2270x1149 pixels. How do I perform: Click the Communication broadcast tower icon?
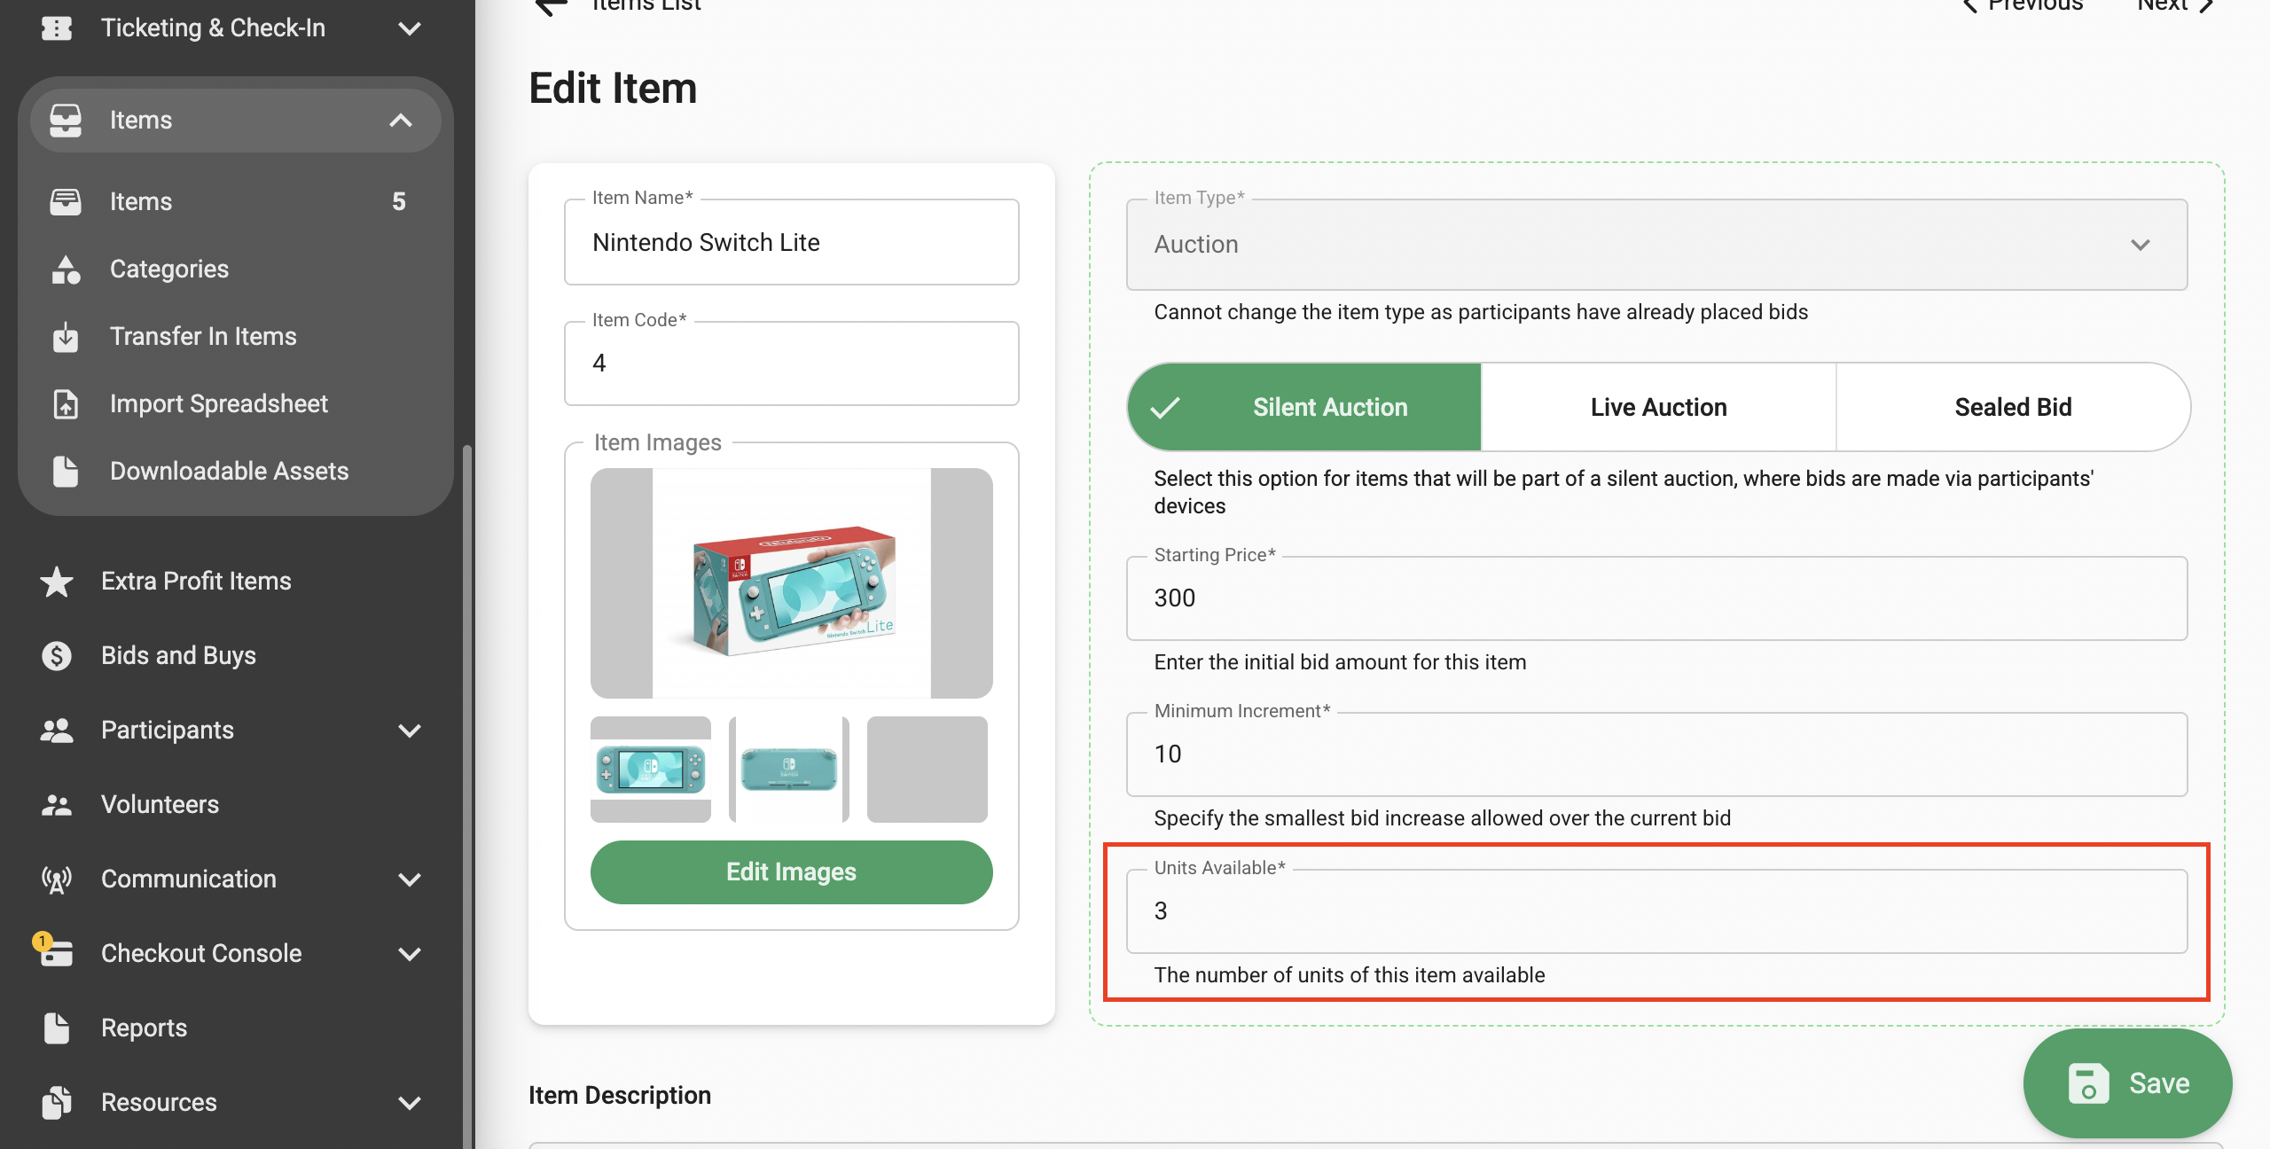pyautogui.click(x=57, y=879)
